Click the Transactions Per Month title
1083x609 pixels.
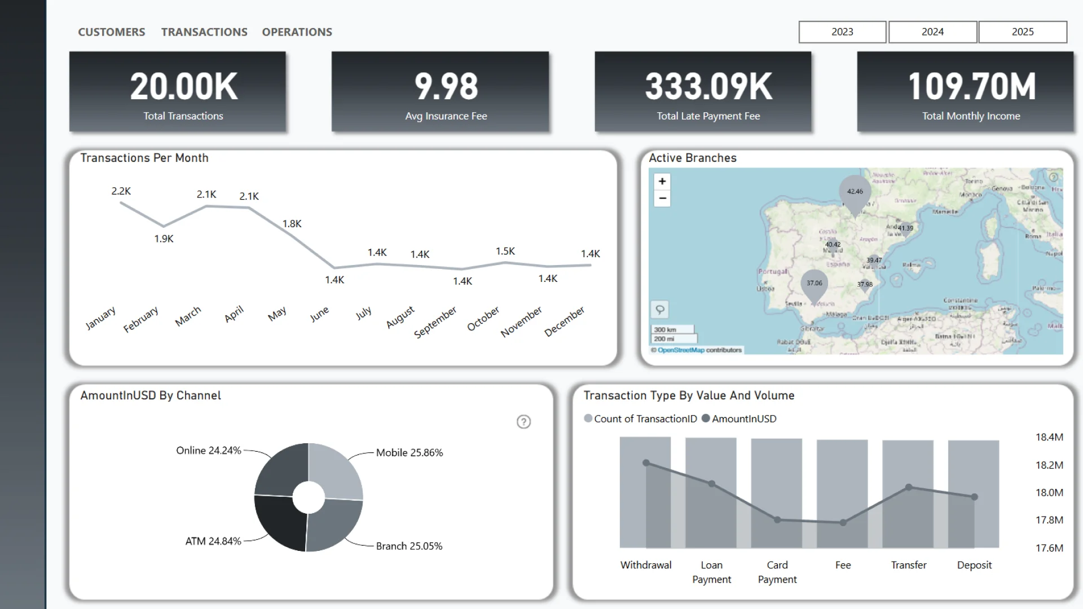pos(144,158)
